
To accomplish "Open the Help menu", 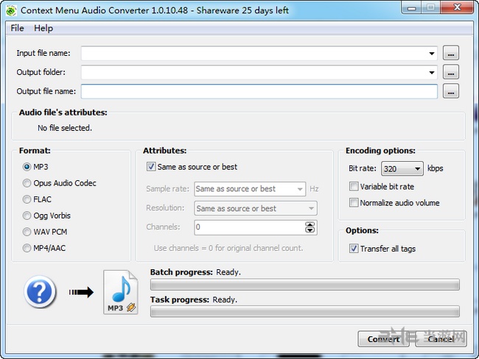I will tap(43, 28).
